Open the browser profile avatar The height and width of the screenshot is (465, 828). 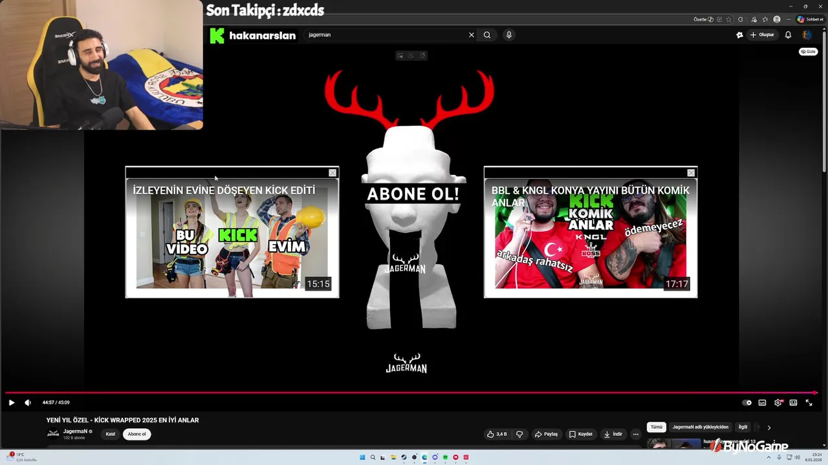coord(777,19)
